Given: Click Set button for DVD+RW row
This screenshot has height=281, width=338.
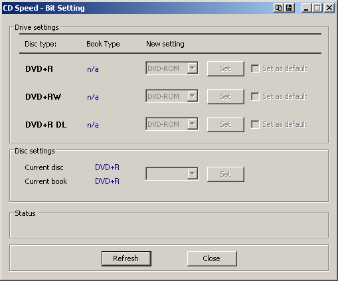Looking at the screenshot, I should 226,96.
